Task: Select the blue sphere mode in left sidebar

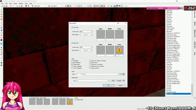Action: click(x=2, y=30)
